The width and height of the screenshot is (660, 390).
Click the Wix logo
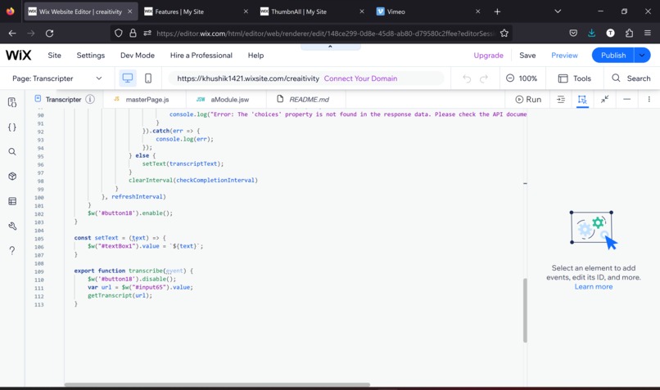point(19,55)
